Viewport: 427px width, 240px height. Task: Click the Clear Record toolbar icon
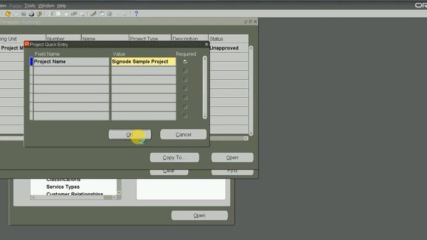(74, 13)
